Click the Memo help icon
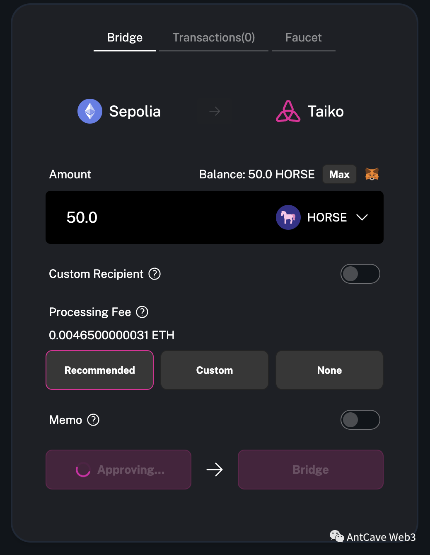 pyautogui.click(x=93, y=420)
